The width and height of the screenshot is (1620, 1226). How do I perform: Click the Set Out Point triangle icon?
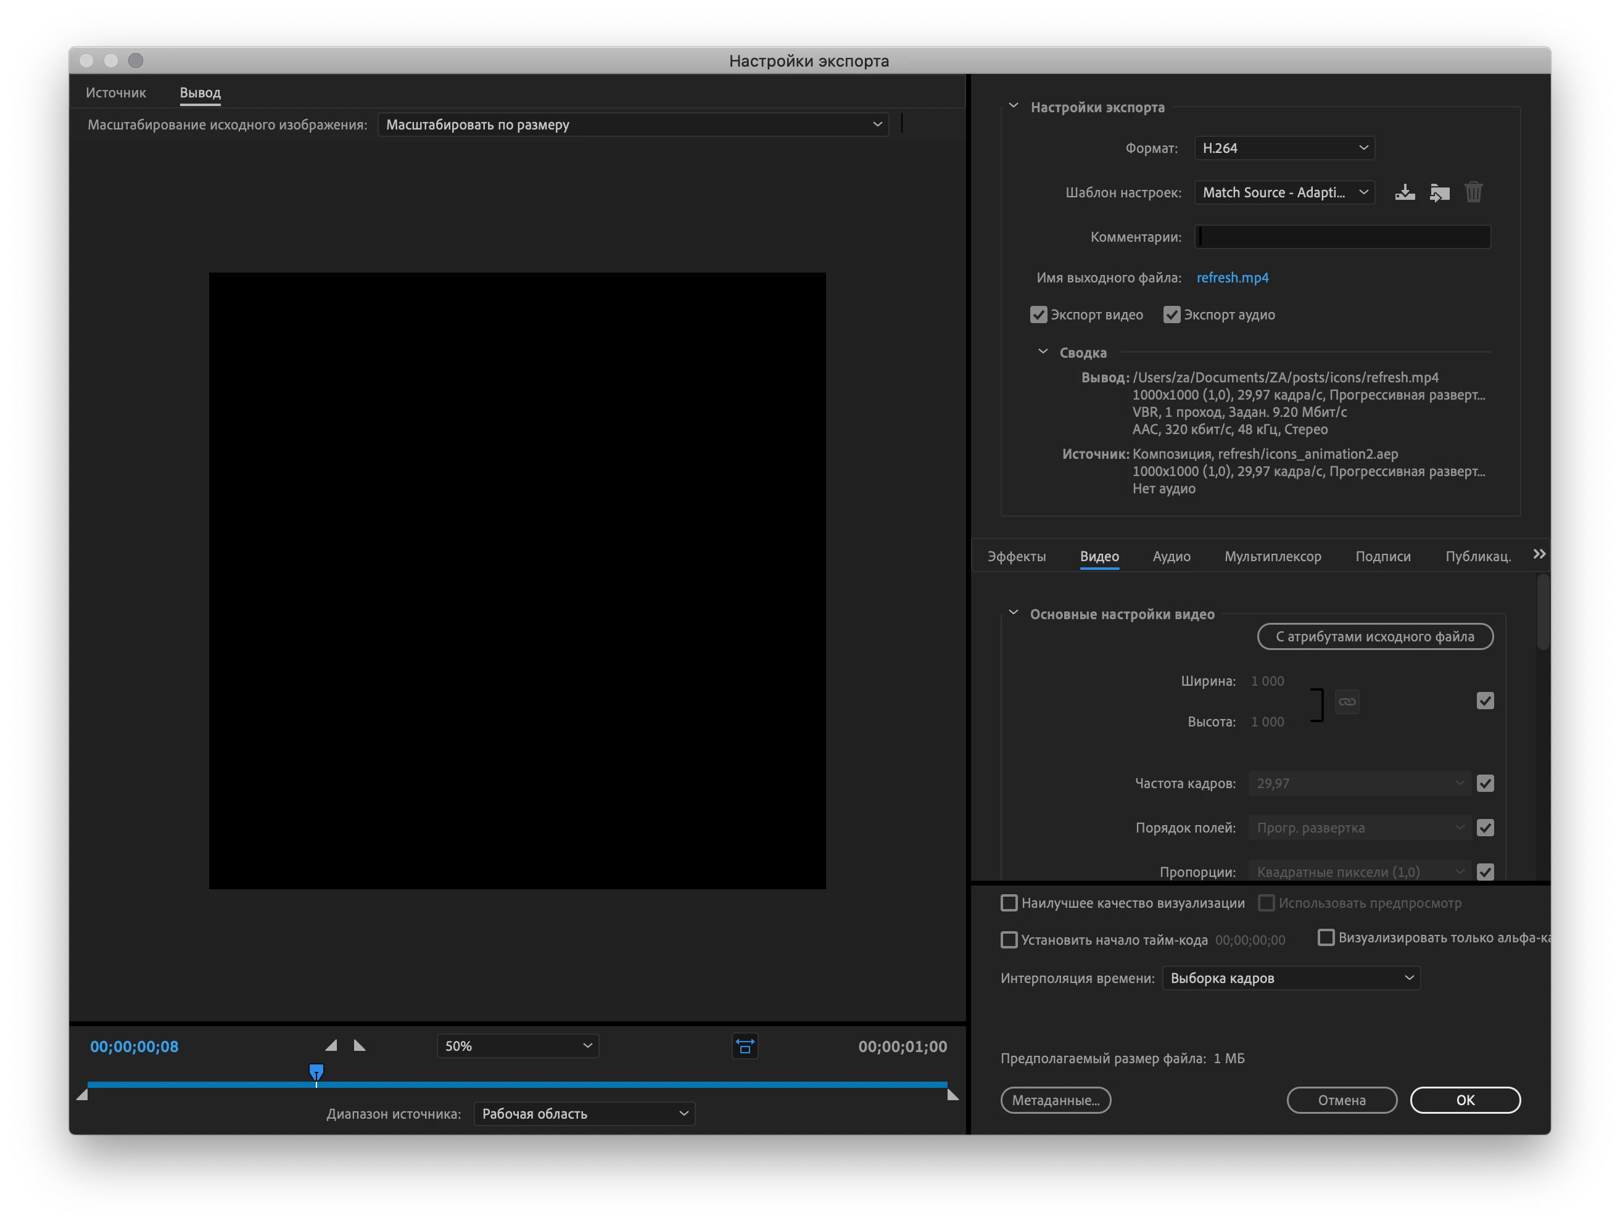click(x=360, y=1045)
